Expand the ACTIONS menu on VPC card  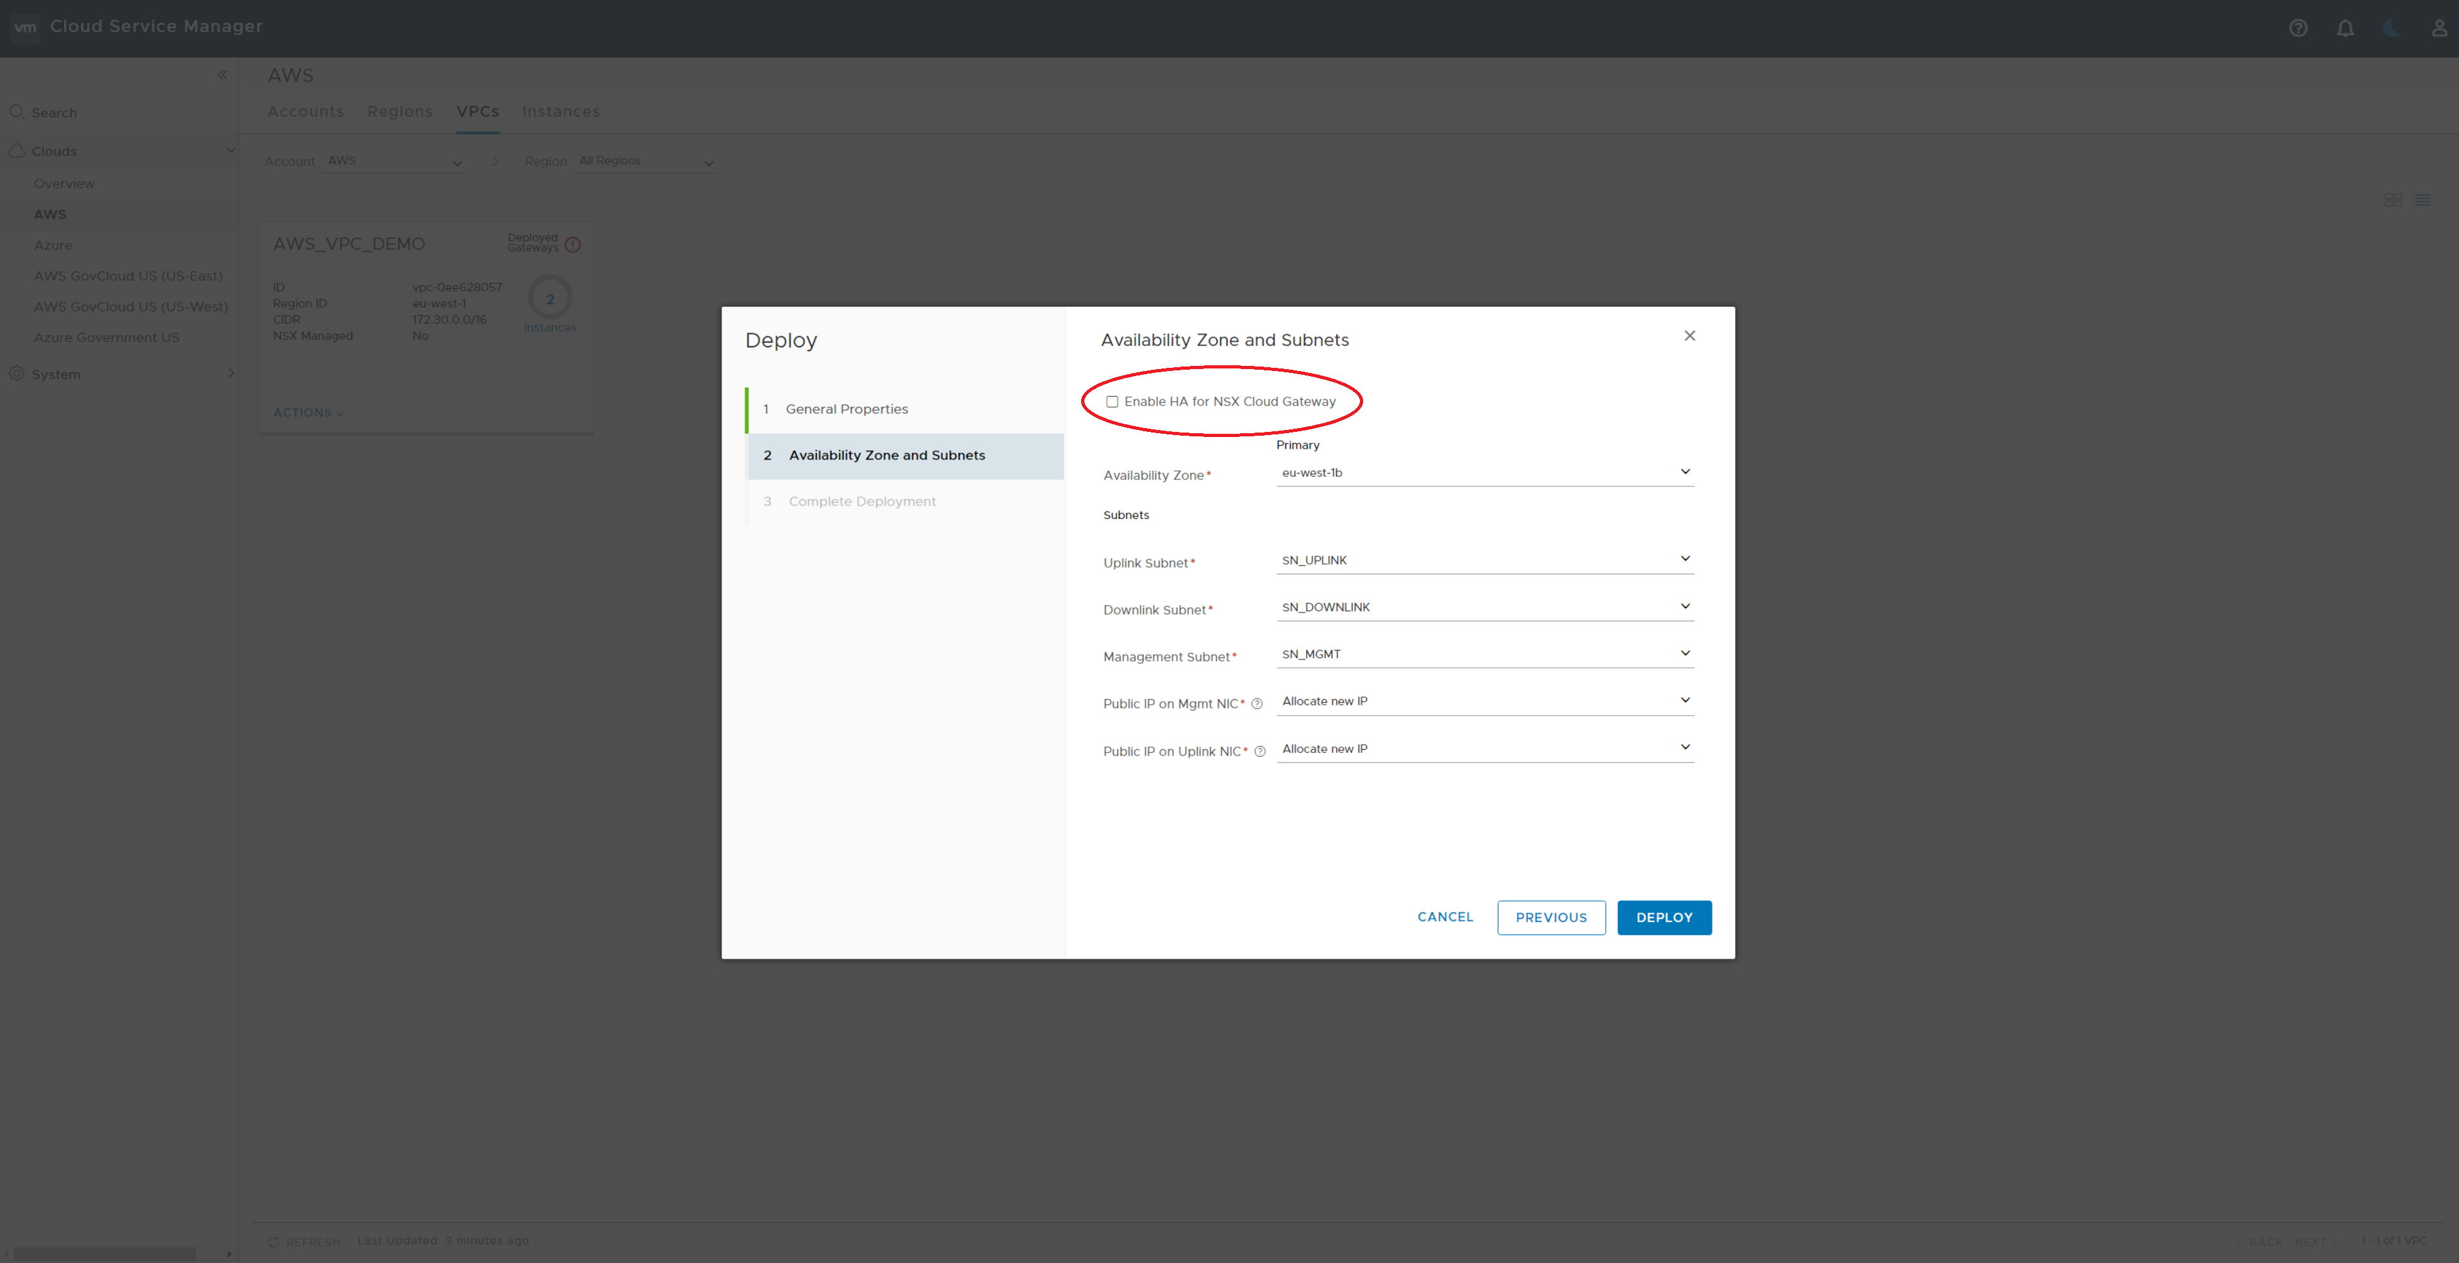pos(308,413)
